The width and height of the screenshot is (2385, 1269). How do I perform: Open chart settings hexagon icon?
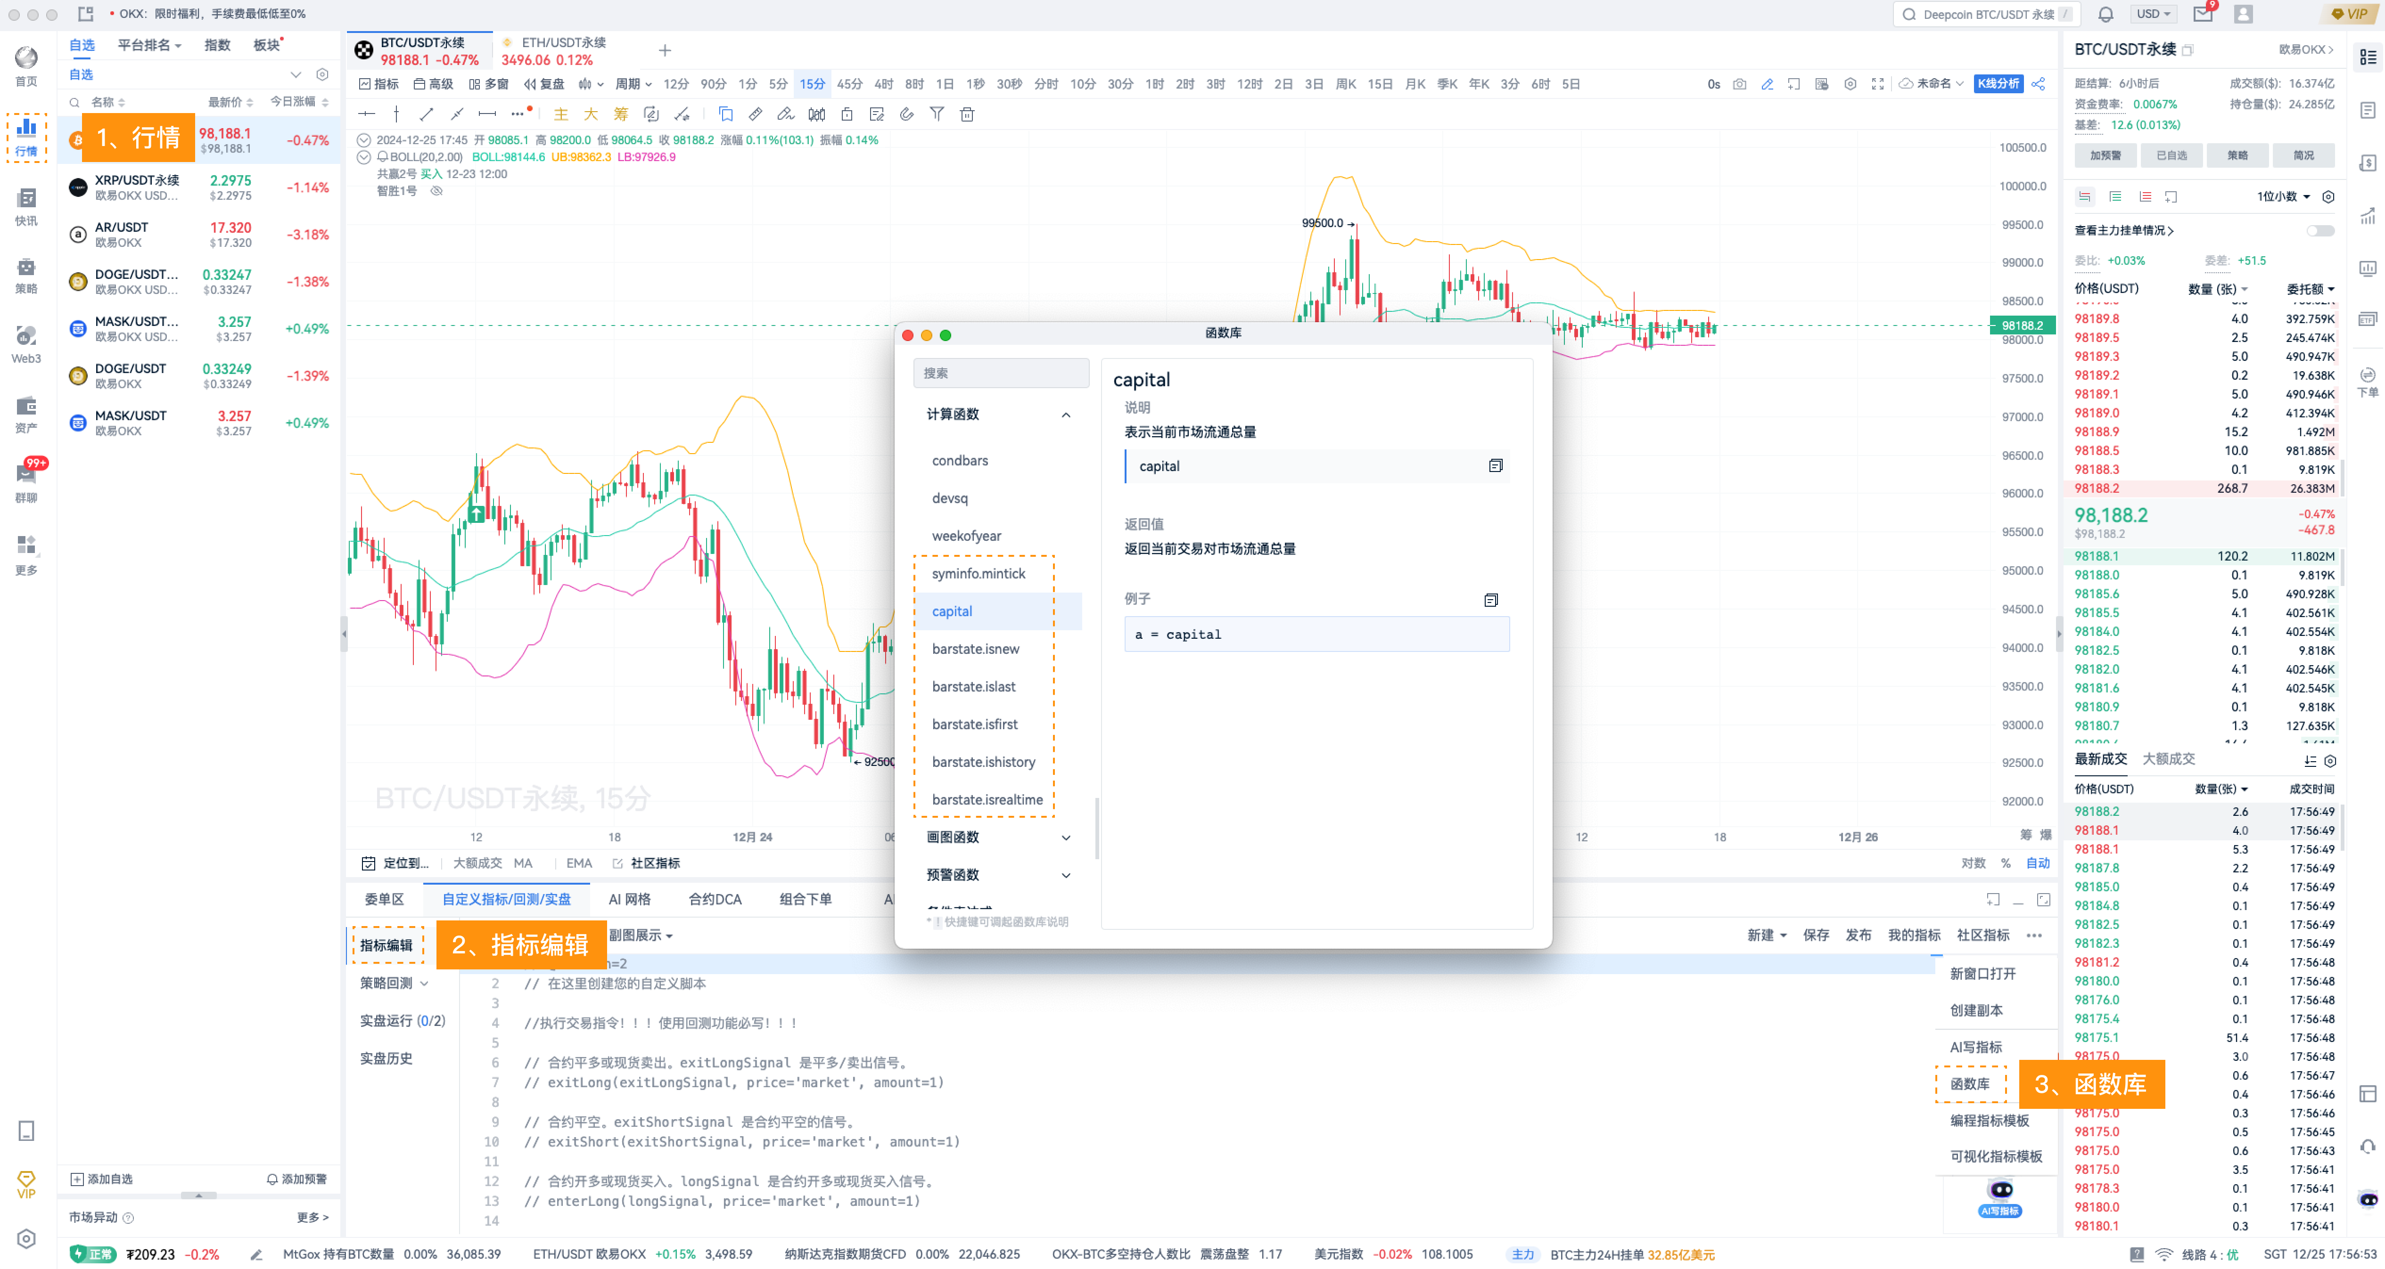1850,84
